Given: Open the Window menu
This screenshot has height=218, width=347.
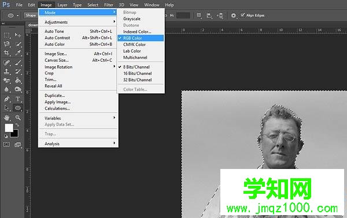Looking at the screenshot, I should pos(152,5).
